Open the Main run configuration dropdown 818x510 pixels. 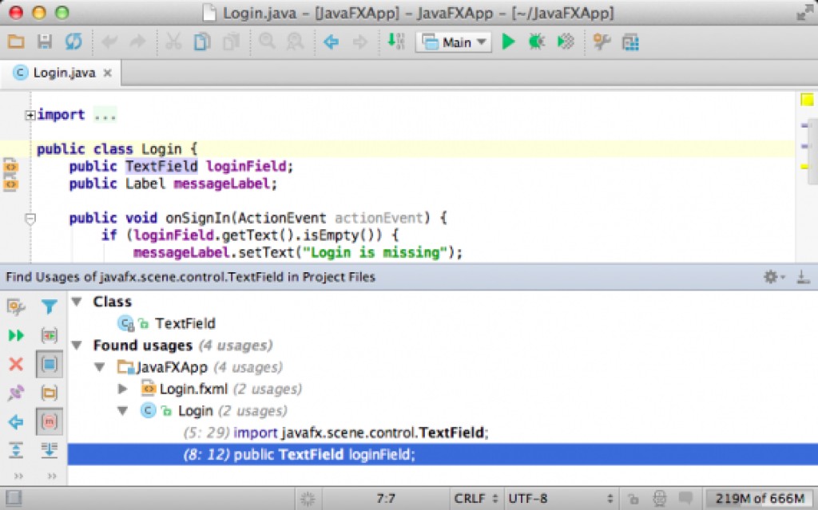click(x=453, y=42)
